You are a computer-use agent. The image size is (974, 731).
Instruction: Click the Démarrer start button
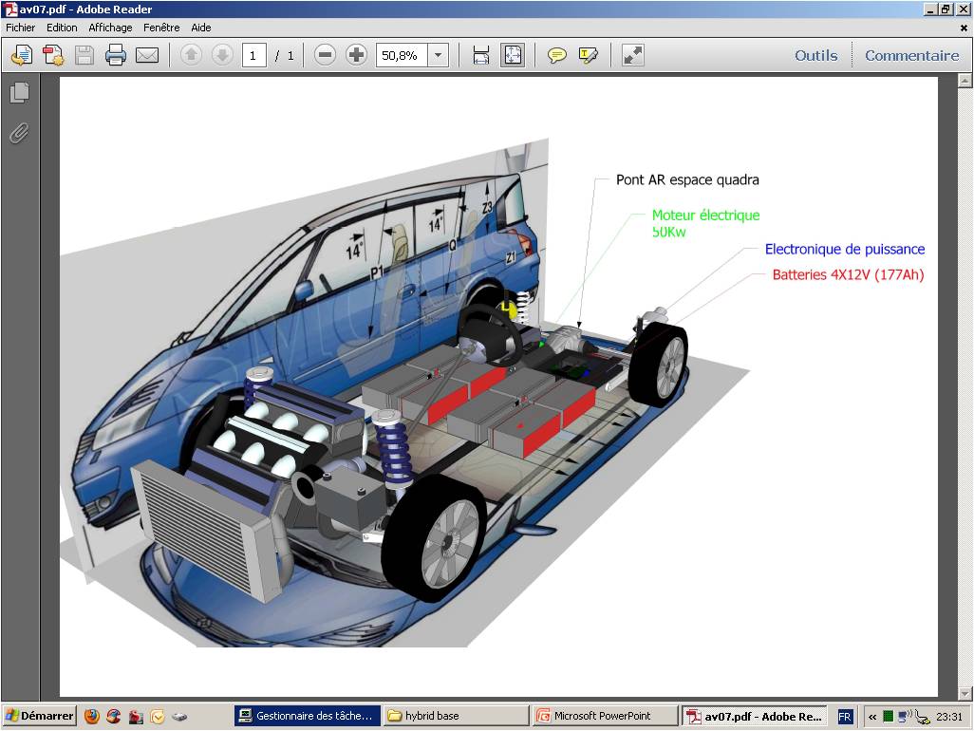pyautogui.click(x=39, y=716)
